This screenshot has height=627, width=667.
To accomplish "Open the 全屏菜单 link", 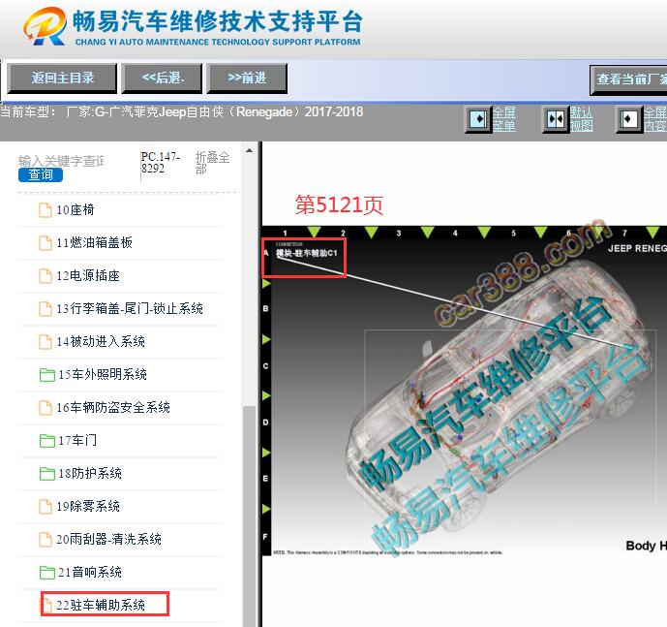I will [x=504, y=119].
